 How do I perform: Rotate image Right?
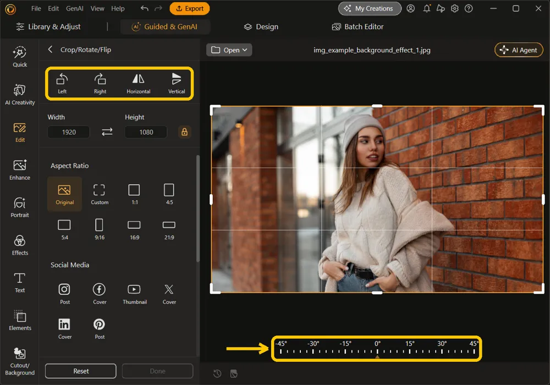click(x=100, y=84)
